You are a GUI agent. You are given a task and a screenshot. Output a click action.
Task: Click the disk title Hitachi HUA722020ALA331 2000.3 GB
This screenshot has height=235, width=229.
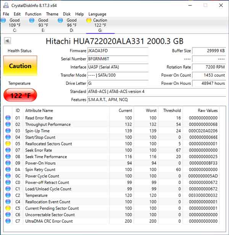coord(114,41)
